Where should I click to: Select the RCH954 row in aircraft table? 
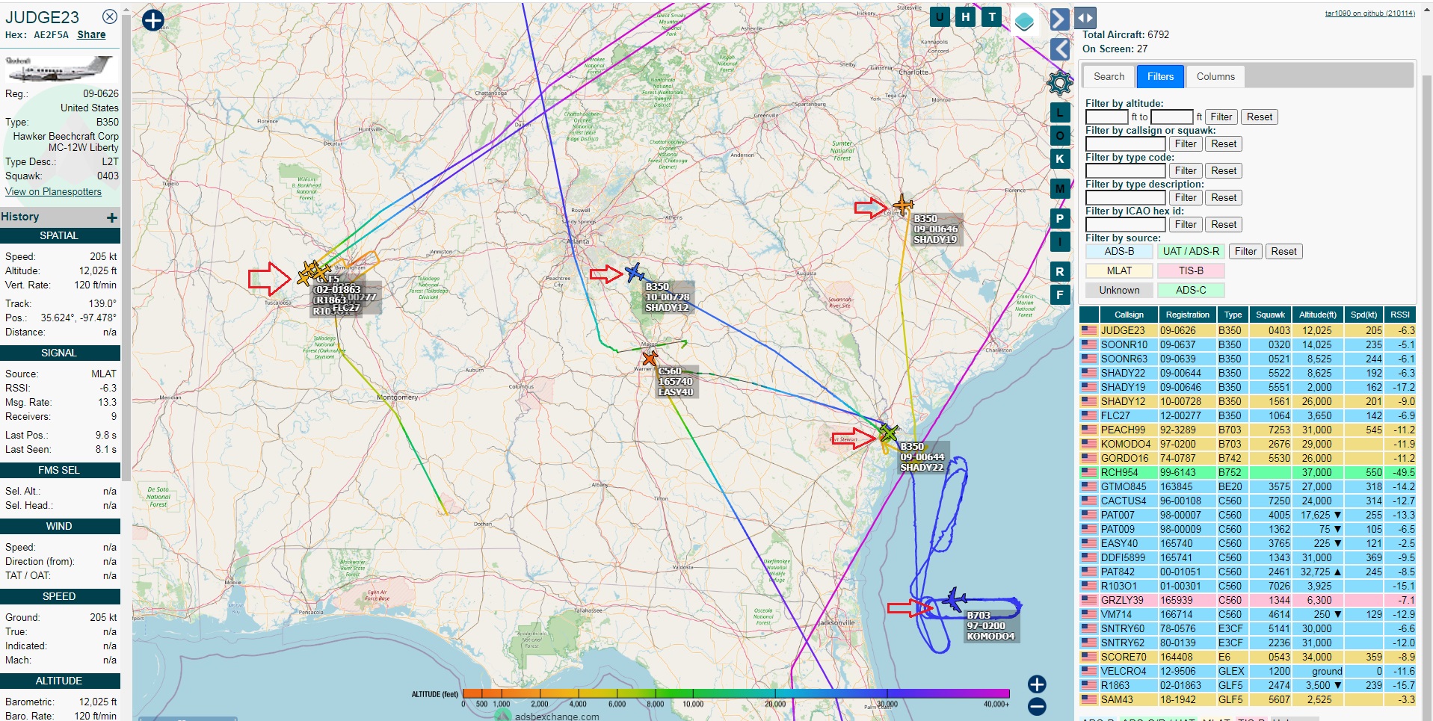1248,472
